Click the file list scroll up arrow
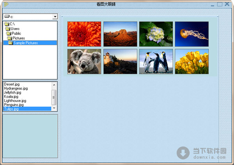This screenshot has width=234, height=165. (x=54, y=85)
